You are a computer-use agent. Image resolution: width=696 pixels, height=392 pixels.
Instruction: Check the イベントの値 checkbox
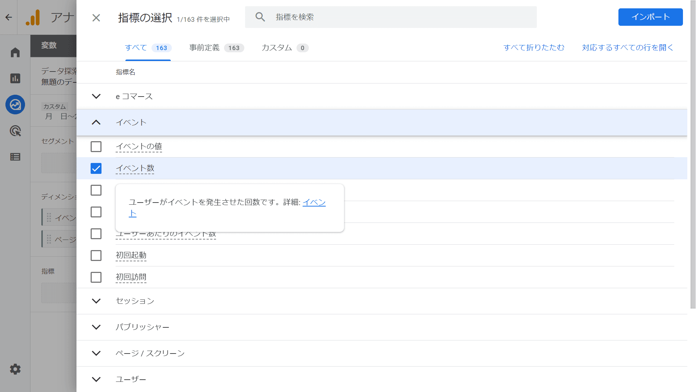(96, 147)
